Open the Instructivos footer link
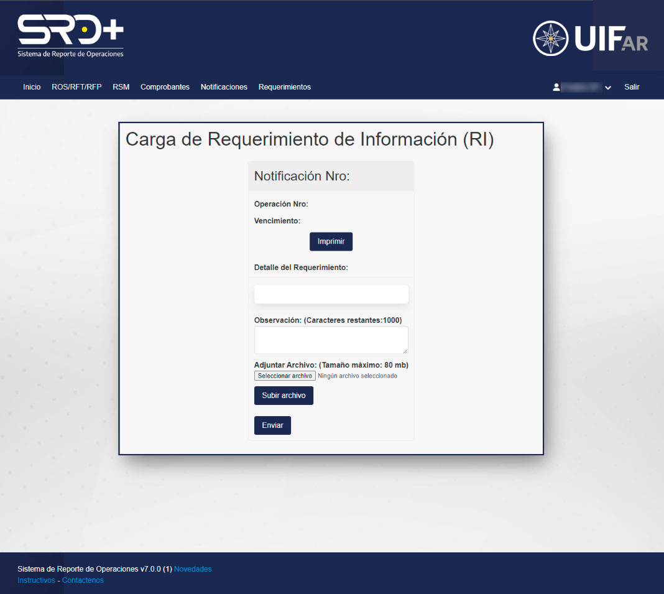The height and width of the screenshot is (594, 664). pos(36,580)
